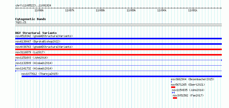Click the Cytogenetic Bands track title
This screenshot has height=108, width=229.
coord(31,19)
